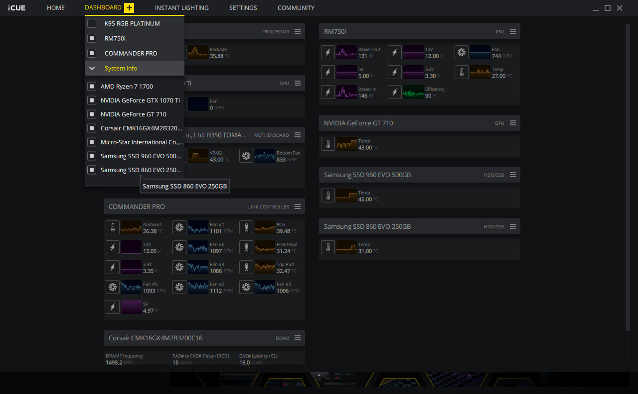
Task: Click the dashboard vertical scrollbar
Action: click(628, 177)
